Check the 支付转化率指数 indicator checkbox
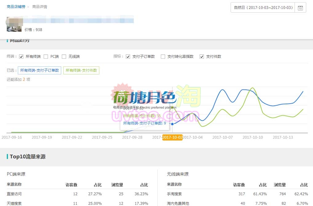 click(163, 57)
